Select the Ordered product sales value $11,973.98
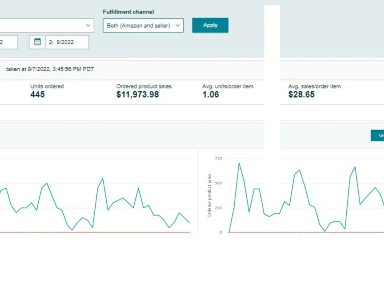 [137, 94]
